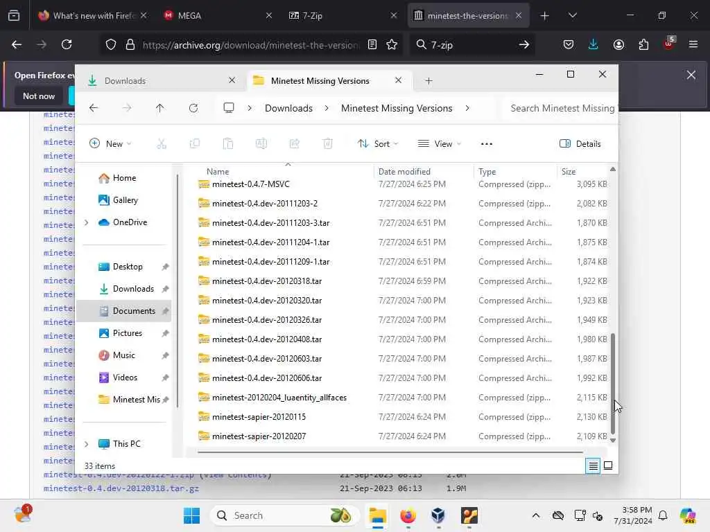Open Music in the navigation pane

(123, 355)
